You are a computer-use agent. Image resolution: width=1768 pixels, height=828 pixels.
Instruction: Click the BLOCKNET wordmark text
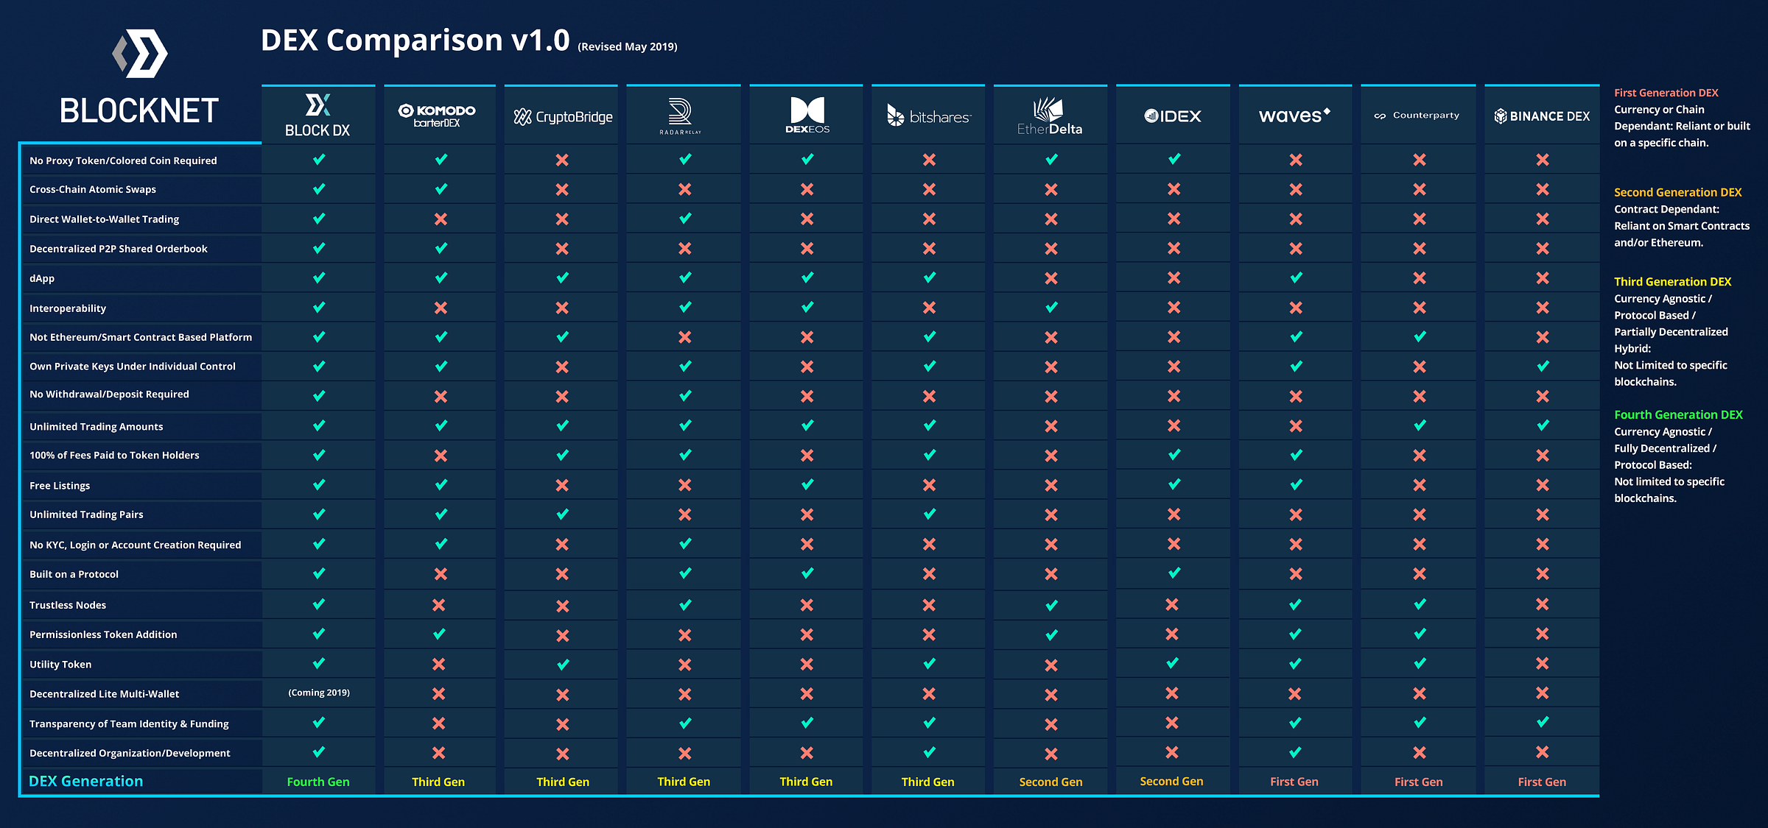pos(139,111)
